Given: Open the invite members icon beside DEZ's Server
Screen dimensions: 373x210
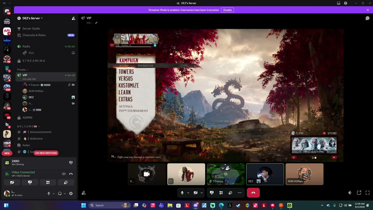Looking at the screenshot, I should coord(73,18).
